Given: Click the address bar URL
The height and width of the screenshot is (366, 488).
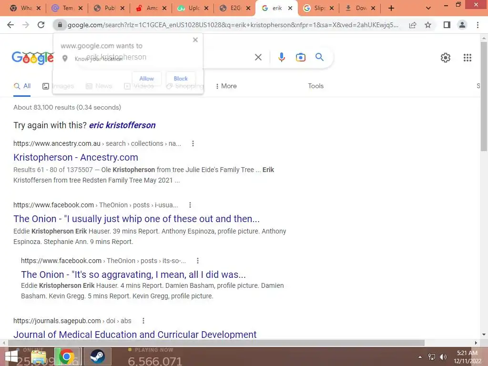Looking at the screenshot, I should (x=233, y=25).
